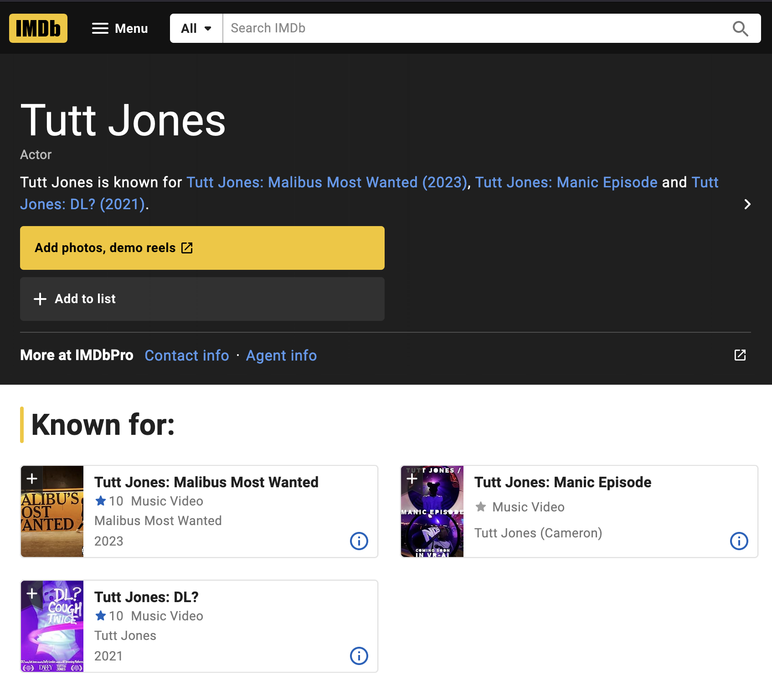Open Tutt Jones: Manic Episode bio link
This screenshot has width=772, height=691.
[566, 182]
